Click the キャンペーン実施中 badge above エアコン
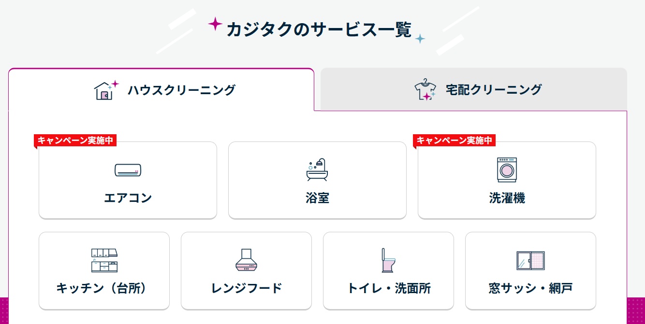This screenshot has width=645, height=324. [x=75, y=140]
